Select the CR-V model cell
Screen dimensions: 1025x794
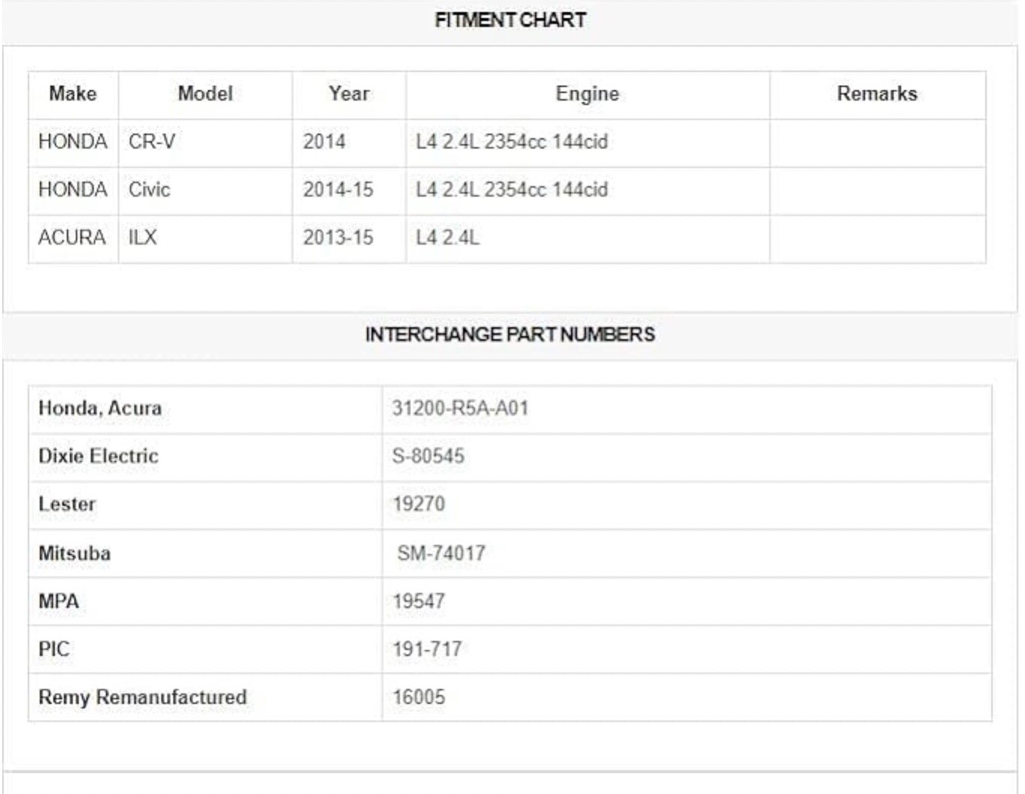[x=152, y=142]
